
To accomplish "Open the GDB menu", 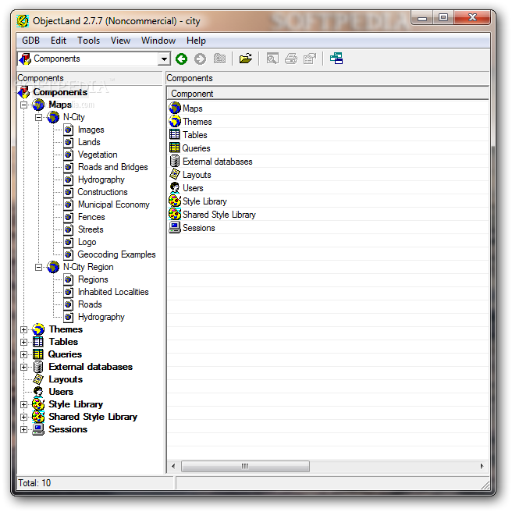I will tap(30, 41).
